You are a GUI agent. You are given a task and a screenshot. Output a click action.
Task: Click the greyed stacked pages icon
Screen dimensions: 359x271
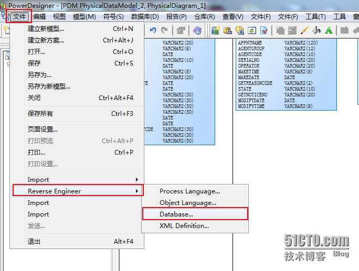click(x=280, y=30)
